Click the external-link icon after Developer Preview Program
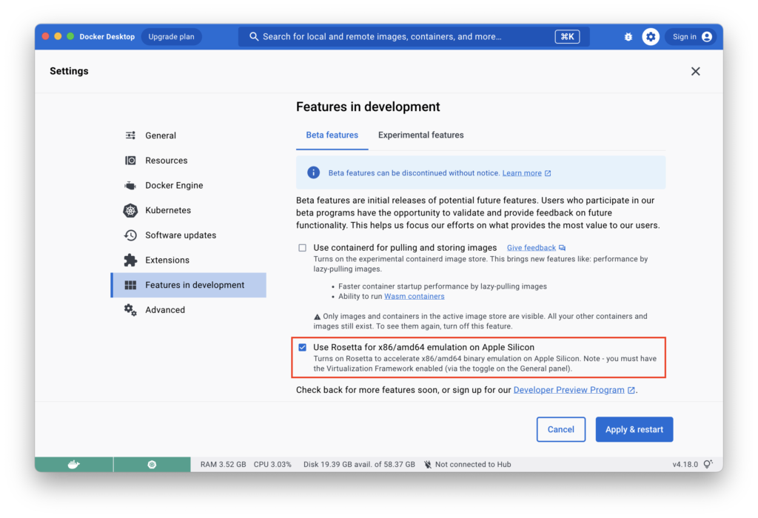The image size is (758, 518). tap(631, 390)
